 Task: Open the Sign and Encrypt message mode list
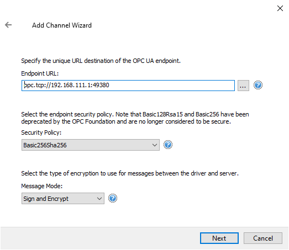click(63, 199)
